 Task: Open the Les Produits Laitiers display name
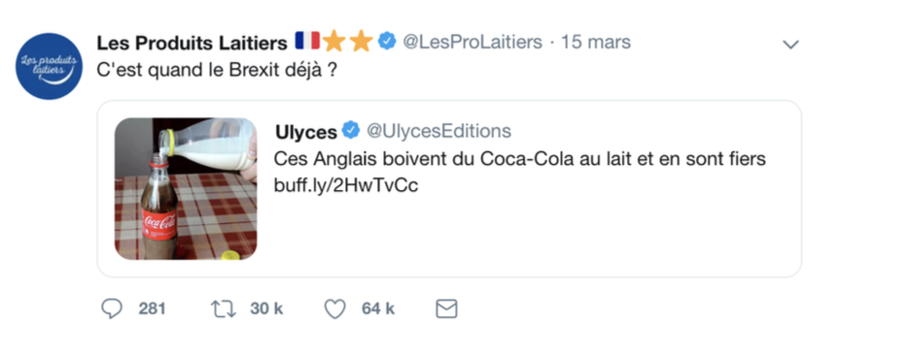point(192,43)
